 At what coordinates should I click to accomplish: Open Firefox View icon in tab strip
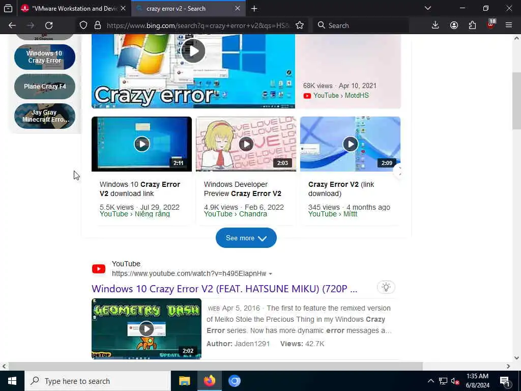(8, 8)
